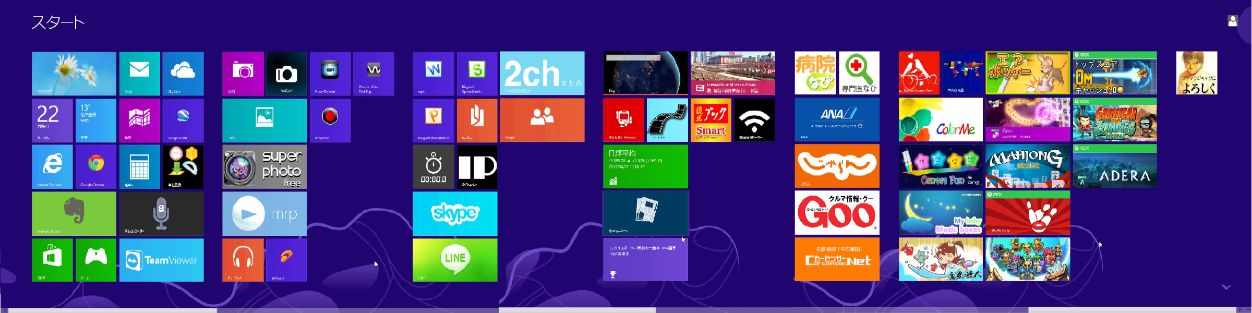Open Kingsoft Presentation P tile
Screen dimensions: 1252x313
coord(434,121)
